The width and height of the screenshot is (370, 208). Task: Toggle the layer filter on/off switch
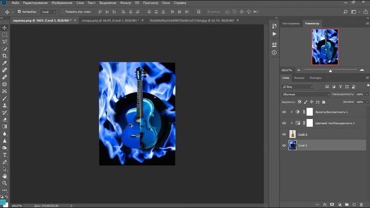point(368,86)
